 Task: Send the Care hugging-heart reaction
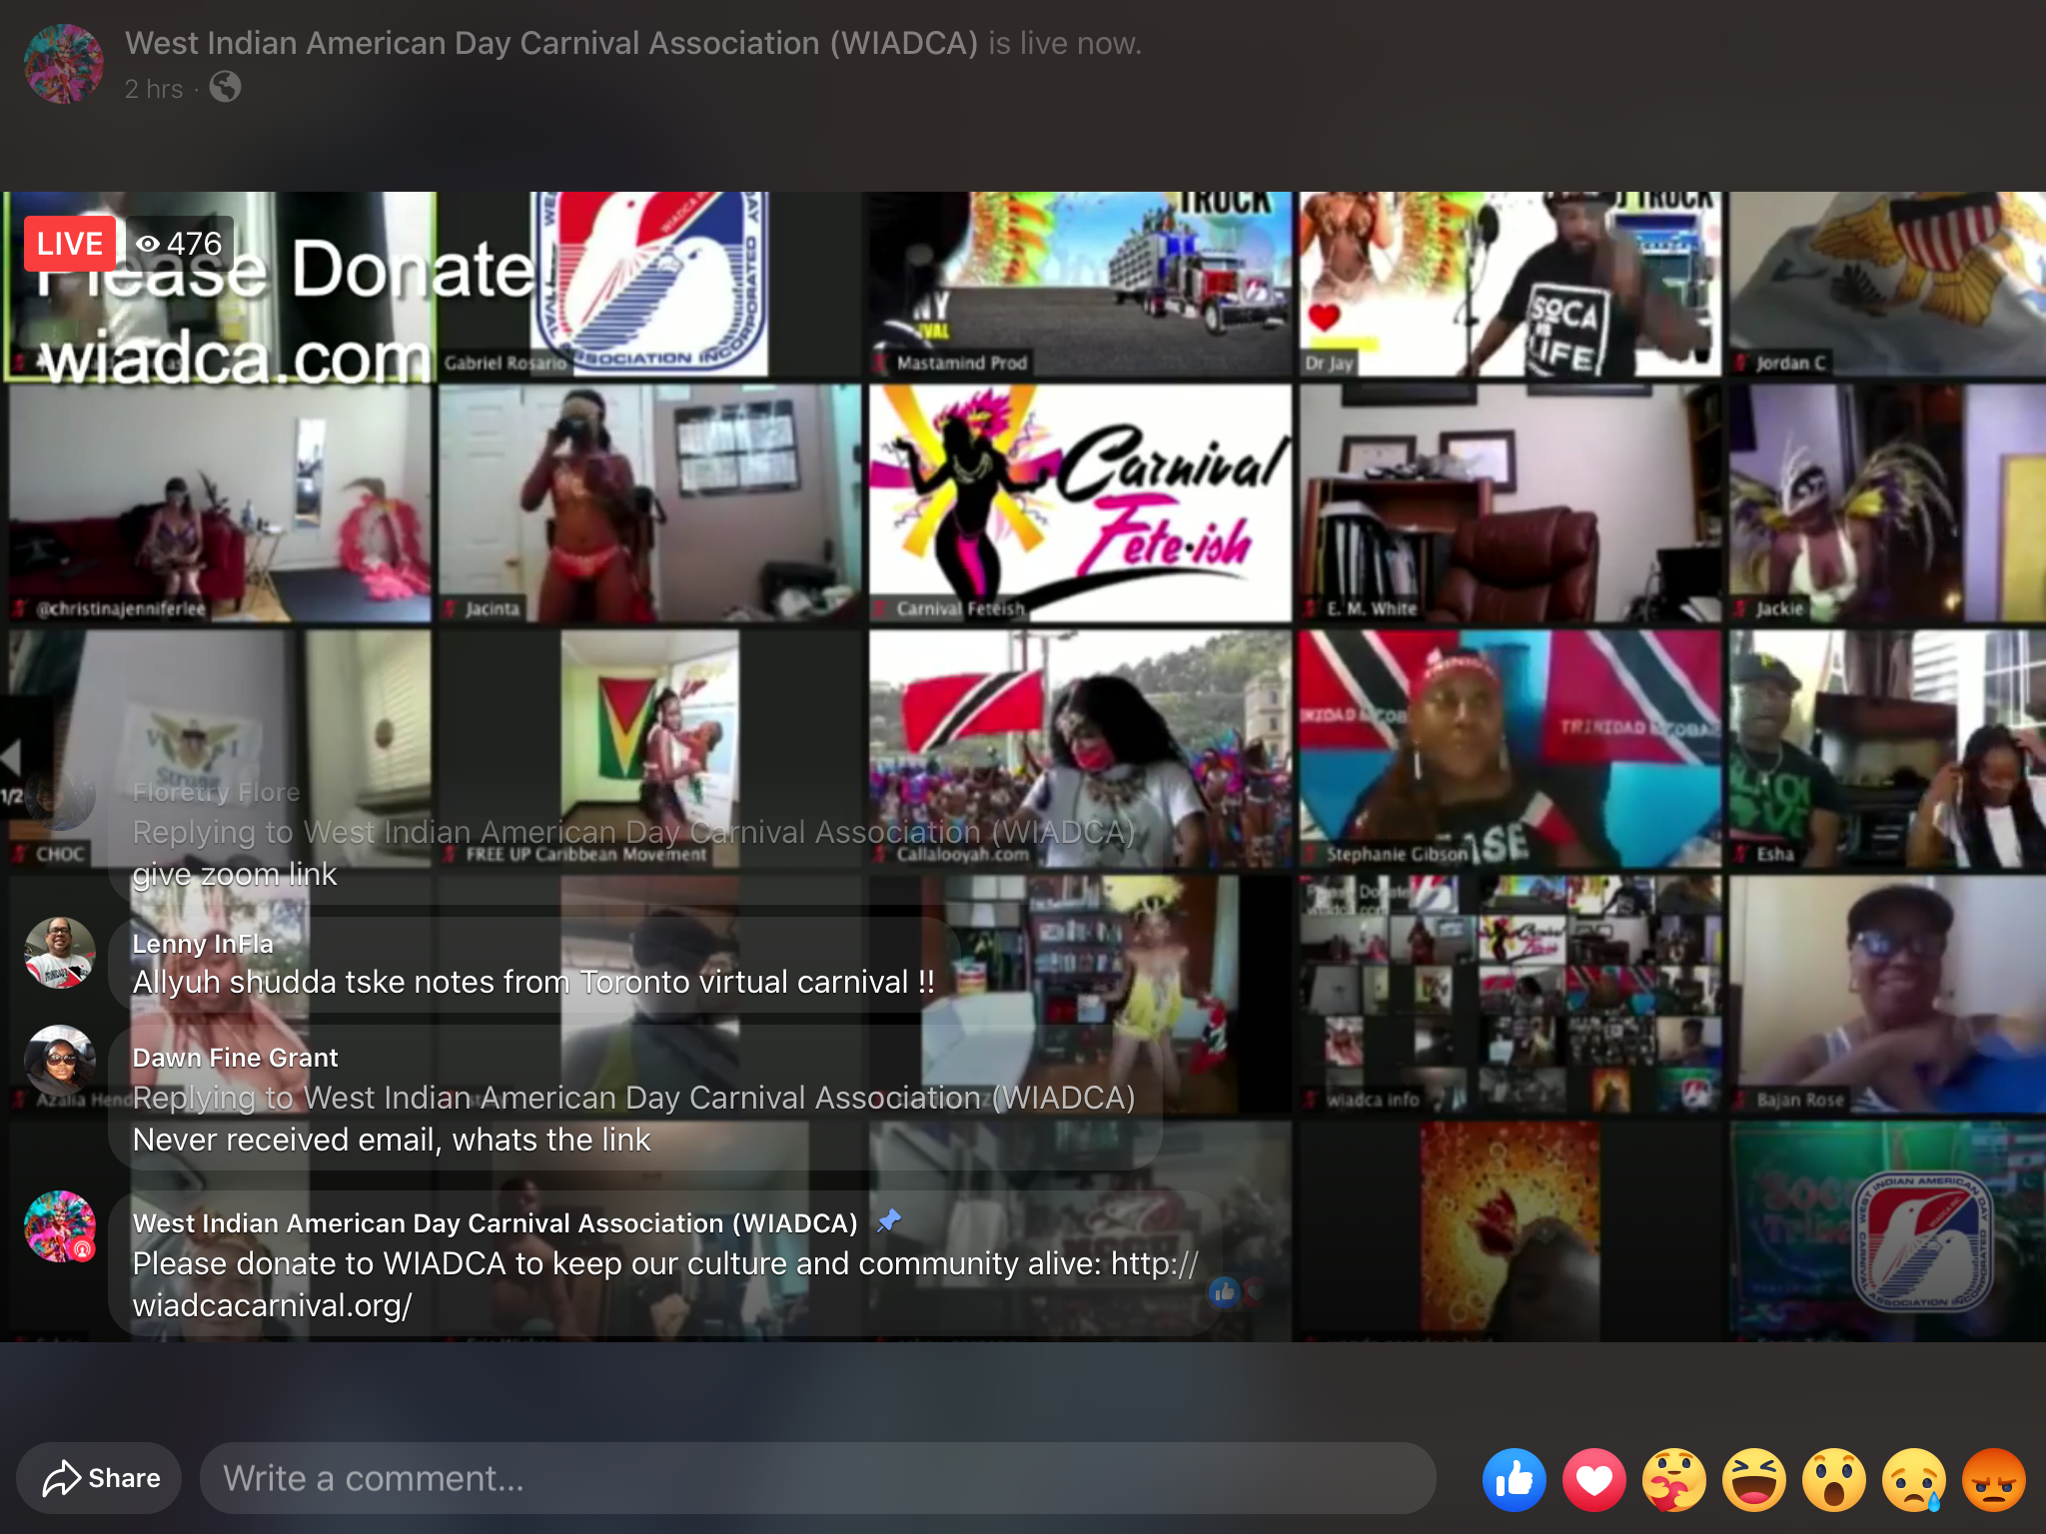1674,1479
